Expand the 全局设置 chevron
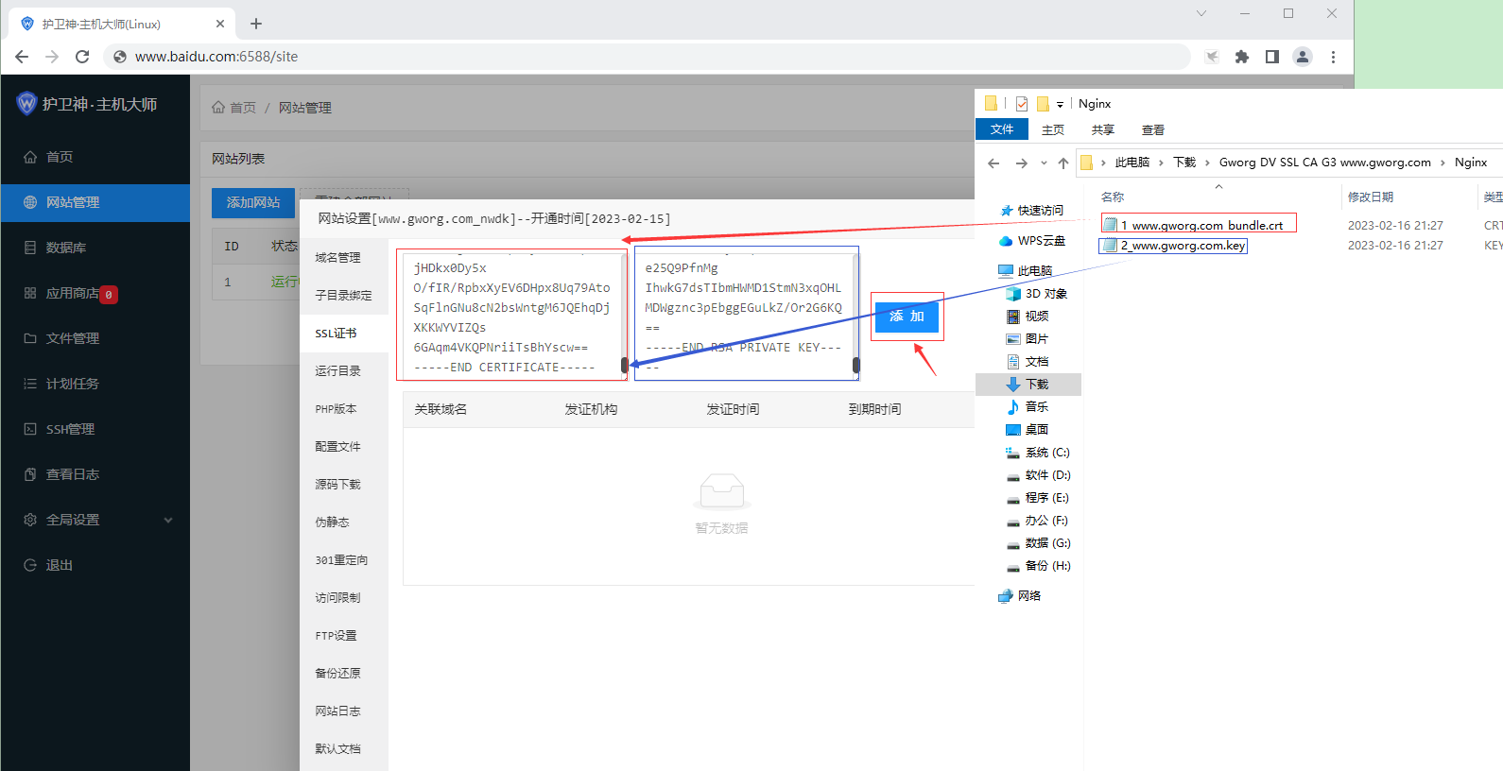This screenshot has width=1503, height=771. click(168, 520)
